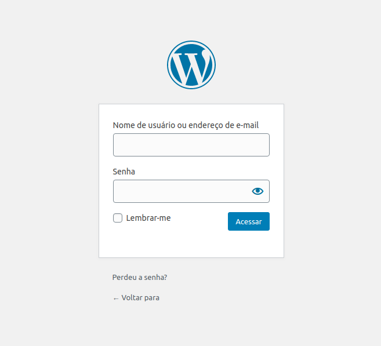
Task: Reveal typed Senha with eye button
Action: 257,191
